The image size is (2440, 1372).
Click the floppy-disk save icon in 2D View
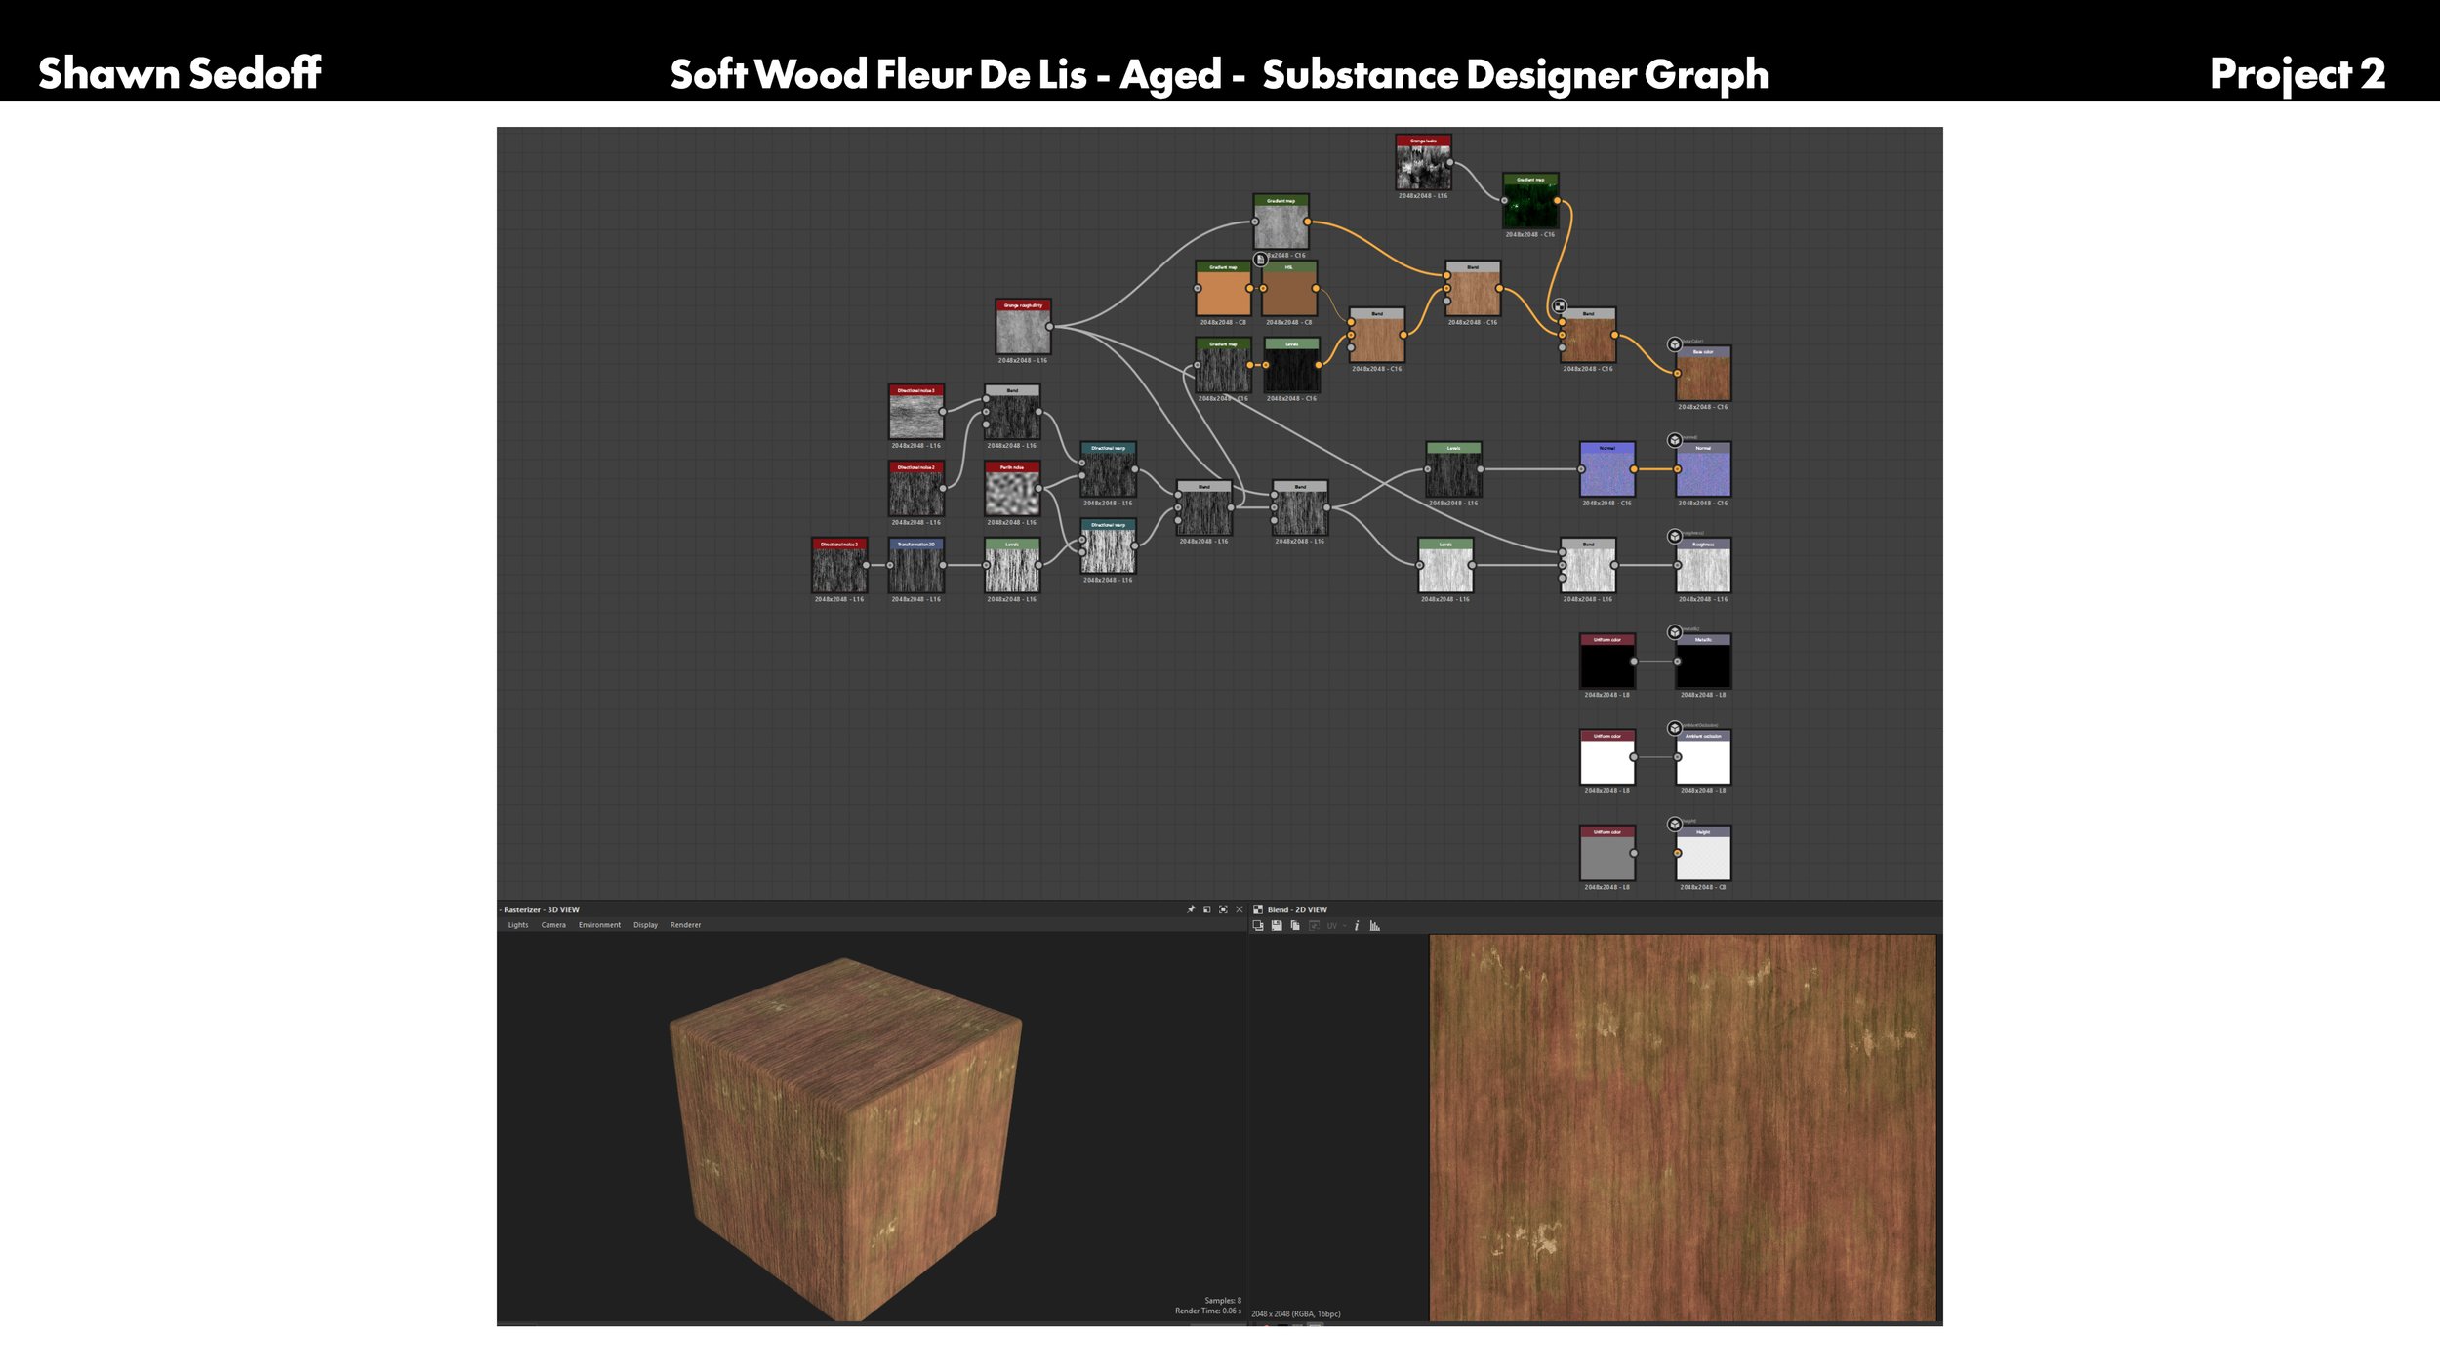1277,925
